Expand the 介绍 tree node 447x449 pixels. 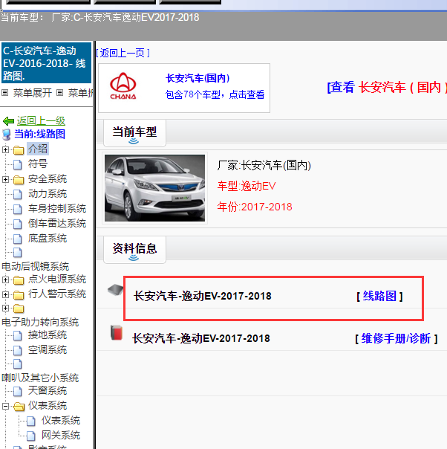pyautogui.click(x=5, y=149)
